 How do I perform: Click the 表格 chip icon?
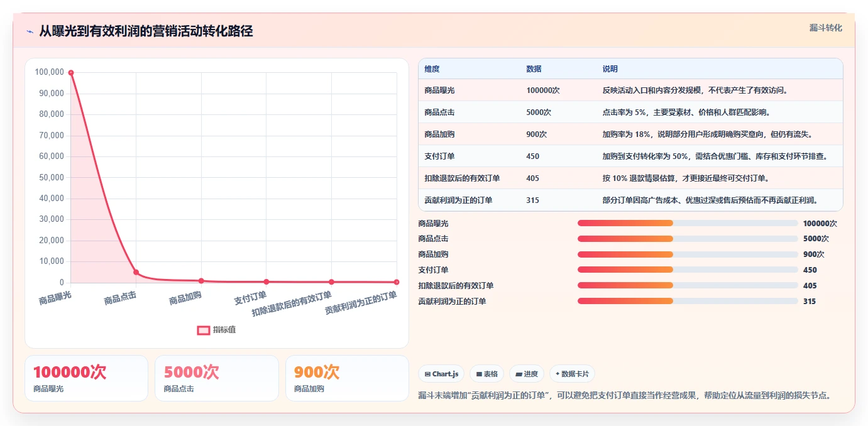pos(479,374)
